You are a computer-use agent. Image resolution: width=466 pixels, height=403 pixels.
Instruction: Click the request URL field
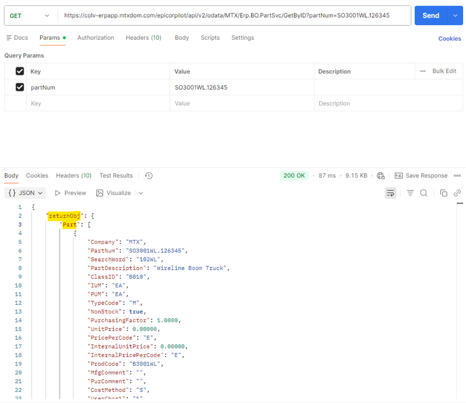point(234,16)
